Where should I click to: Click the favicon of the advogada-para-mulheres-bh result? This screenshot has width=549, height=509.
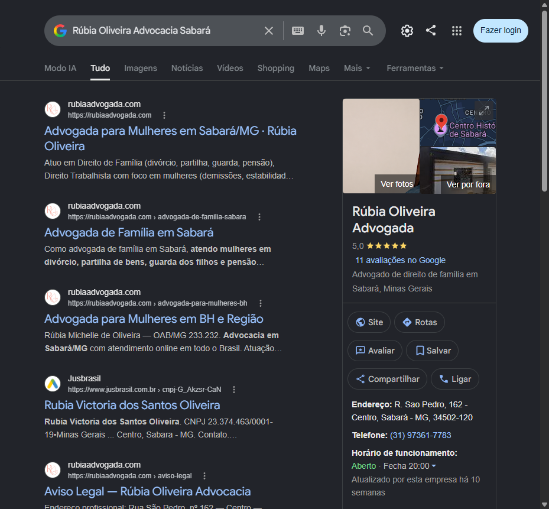(x=53, y=297)
